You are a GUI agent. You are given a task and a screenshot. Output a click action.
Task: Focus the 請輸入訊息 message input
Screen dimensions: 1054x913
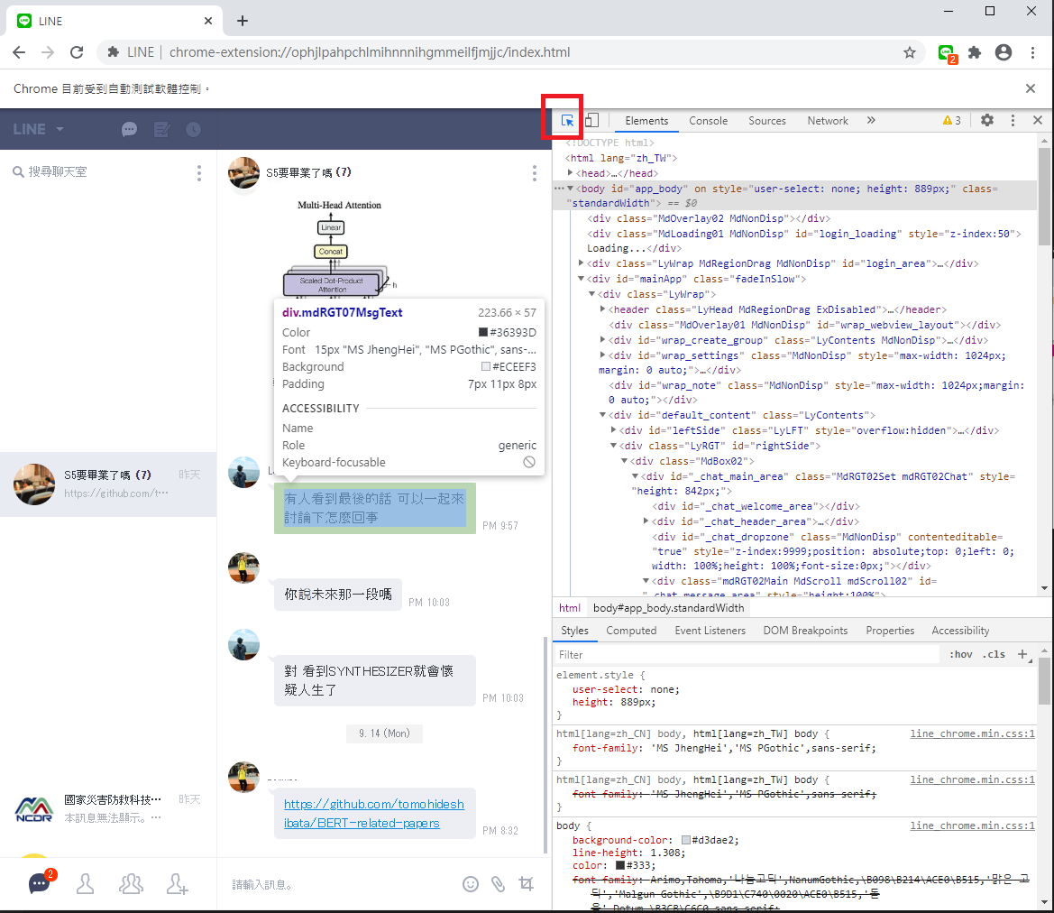click(339, 884)
